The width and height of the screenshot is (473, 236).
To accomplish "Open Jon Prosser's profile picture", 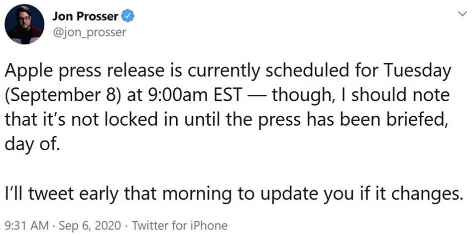I will click(x=25, y=24).
